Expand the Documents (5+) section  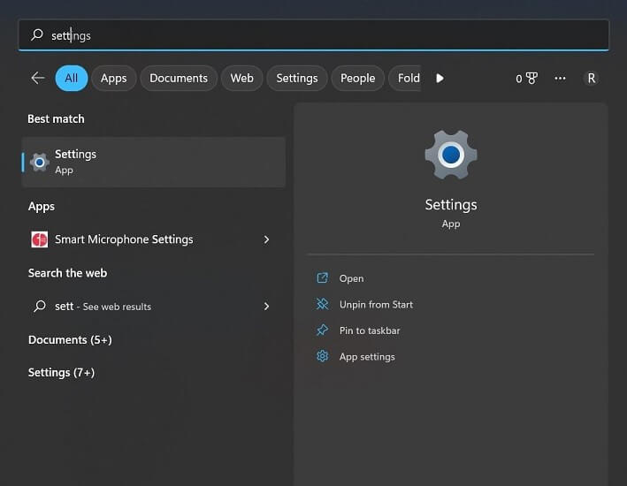(x=70, y=339)
